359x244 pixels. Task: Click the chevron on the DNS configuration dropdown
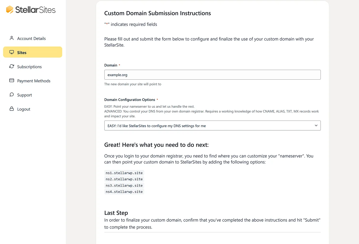(x=316, y=125)
